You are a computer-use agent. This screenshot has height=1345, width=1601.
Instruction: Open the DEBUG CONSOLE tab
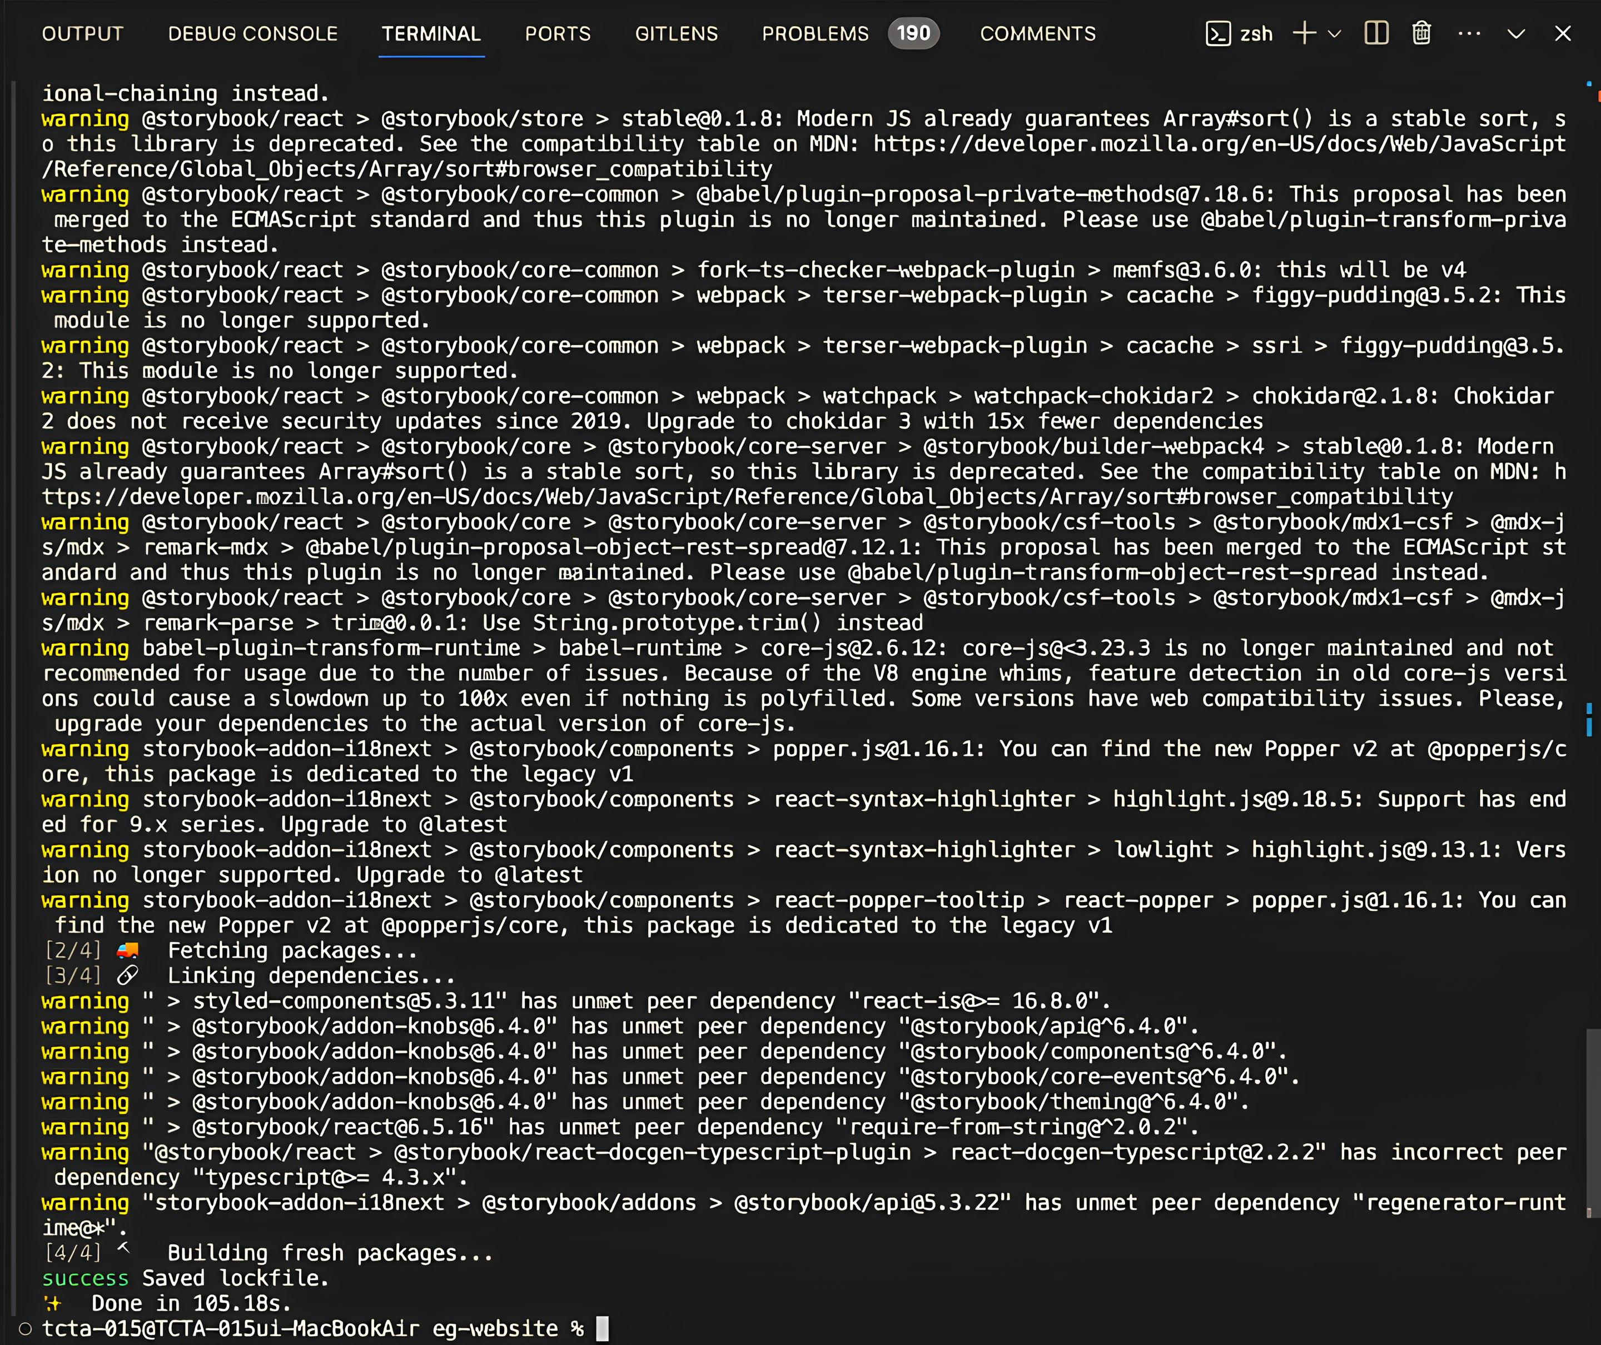tap(252, 33)
